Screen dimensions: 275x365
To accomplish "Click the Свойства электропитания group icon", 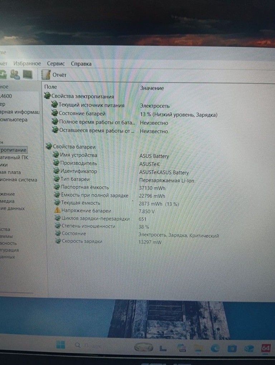I will coord(47,96).
